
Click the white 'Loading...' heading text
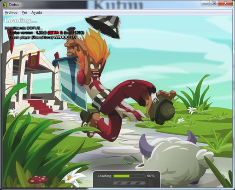(21, 20)
